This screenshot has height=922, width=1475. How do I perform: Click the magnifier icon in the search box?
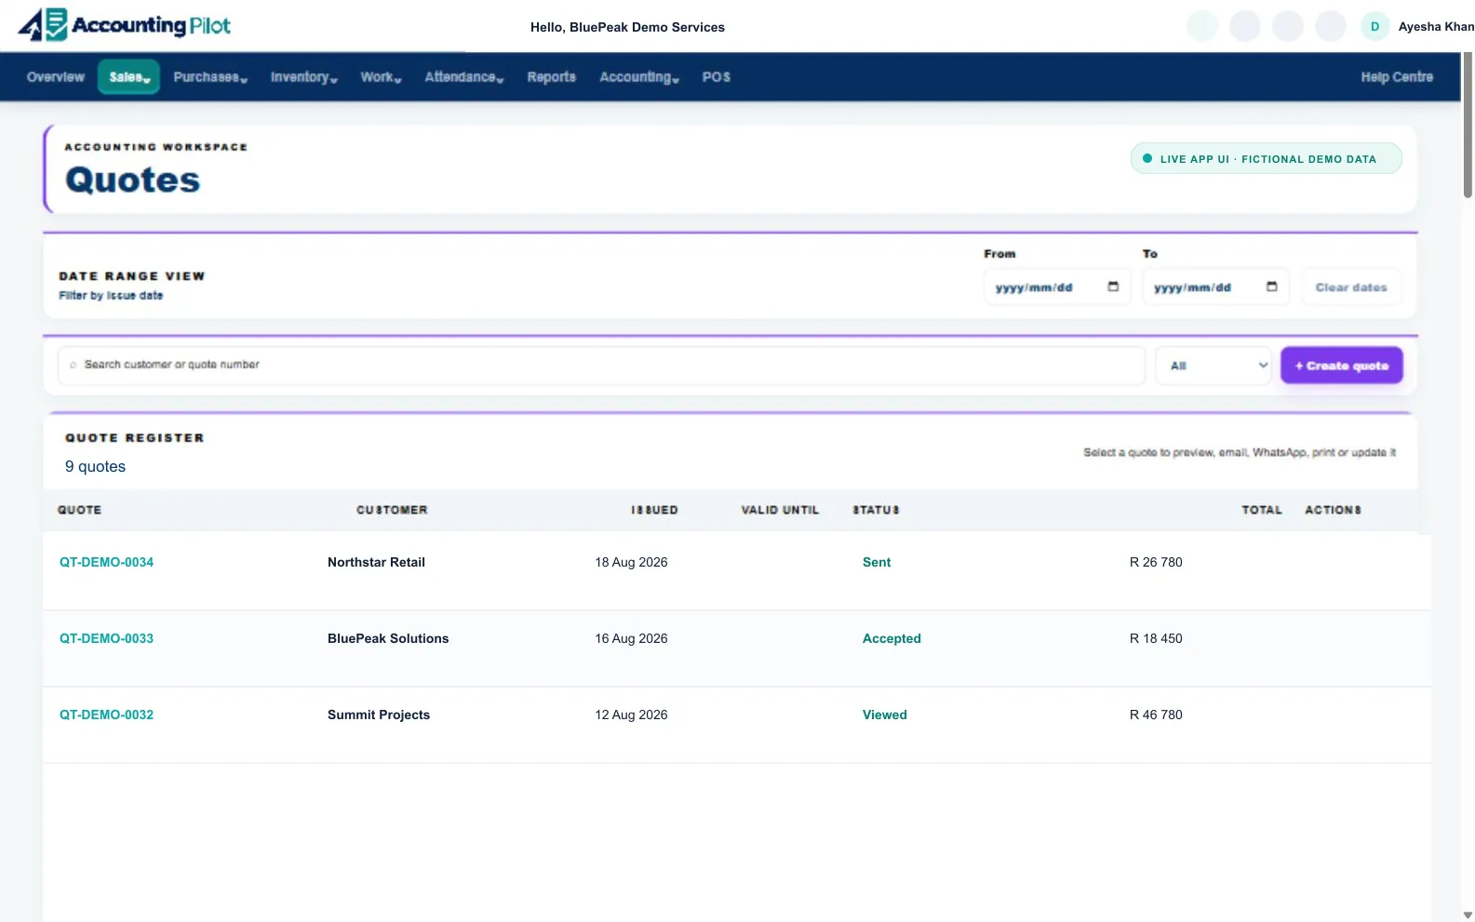[73, 365]
